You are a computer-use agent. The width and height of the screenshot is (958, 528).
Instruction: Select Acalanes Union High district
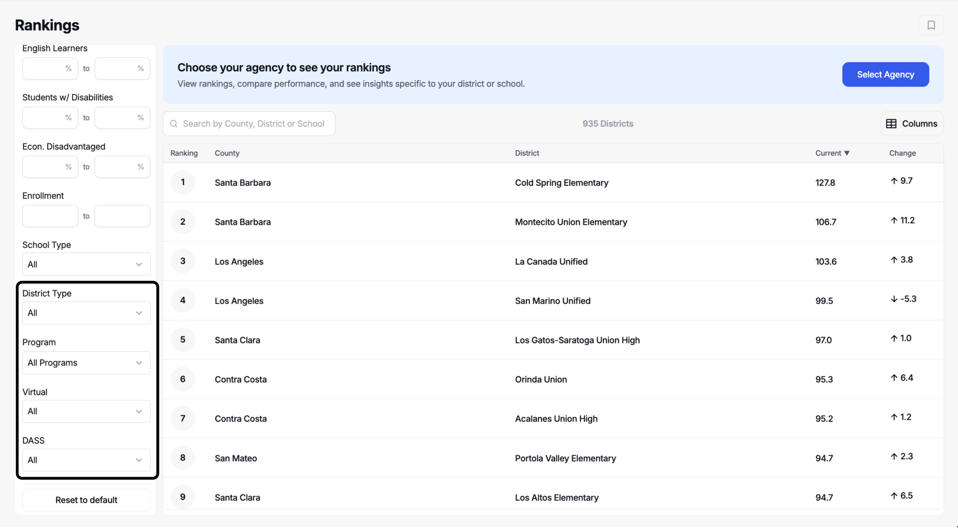pyautogui.click(x=556, y=419)
